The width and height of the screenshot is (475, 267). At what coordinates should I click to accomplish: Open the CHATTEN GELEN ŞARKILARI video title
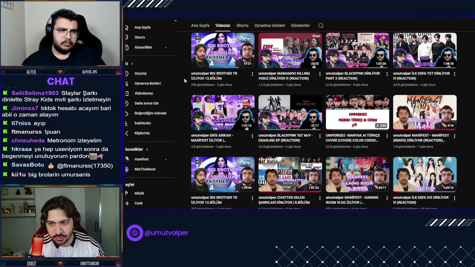click(x=284, y=200)
